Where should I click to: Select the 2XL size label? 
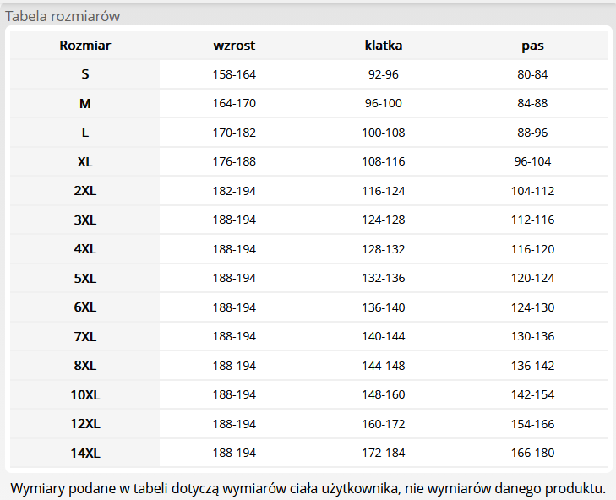pos(85,191)
